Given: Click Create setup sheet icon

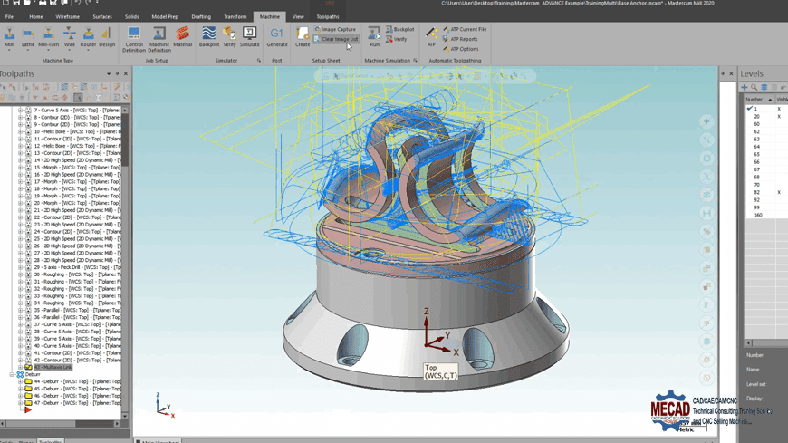Looking at the screenshot, I should tap(303, 38).
